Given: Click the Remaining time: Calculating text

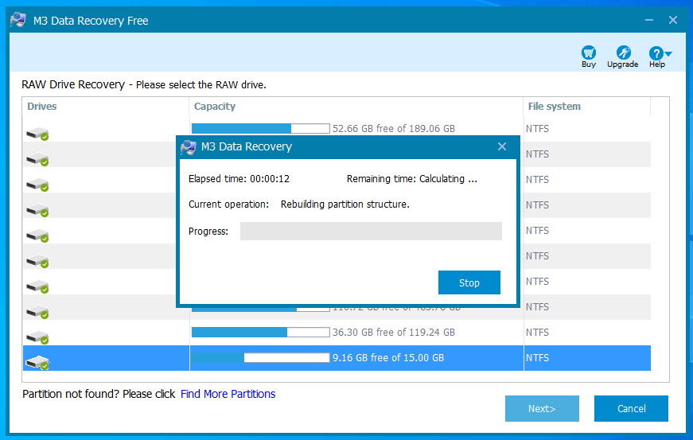Looking at the screenshot, I should [x=412, y=179].
